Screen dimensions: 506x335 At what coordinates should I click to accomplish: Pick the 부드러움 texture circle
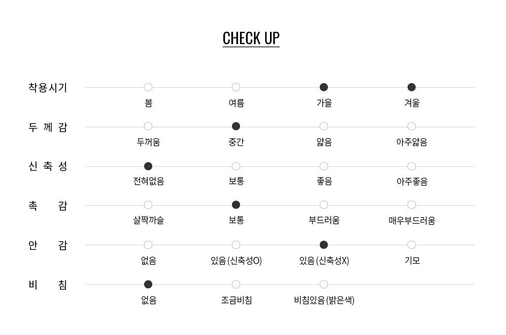tap(324, 205)
